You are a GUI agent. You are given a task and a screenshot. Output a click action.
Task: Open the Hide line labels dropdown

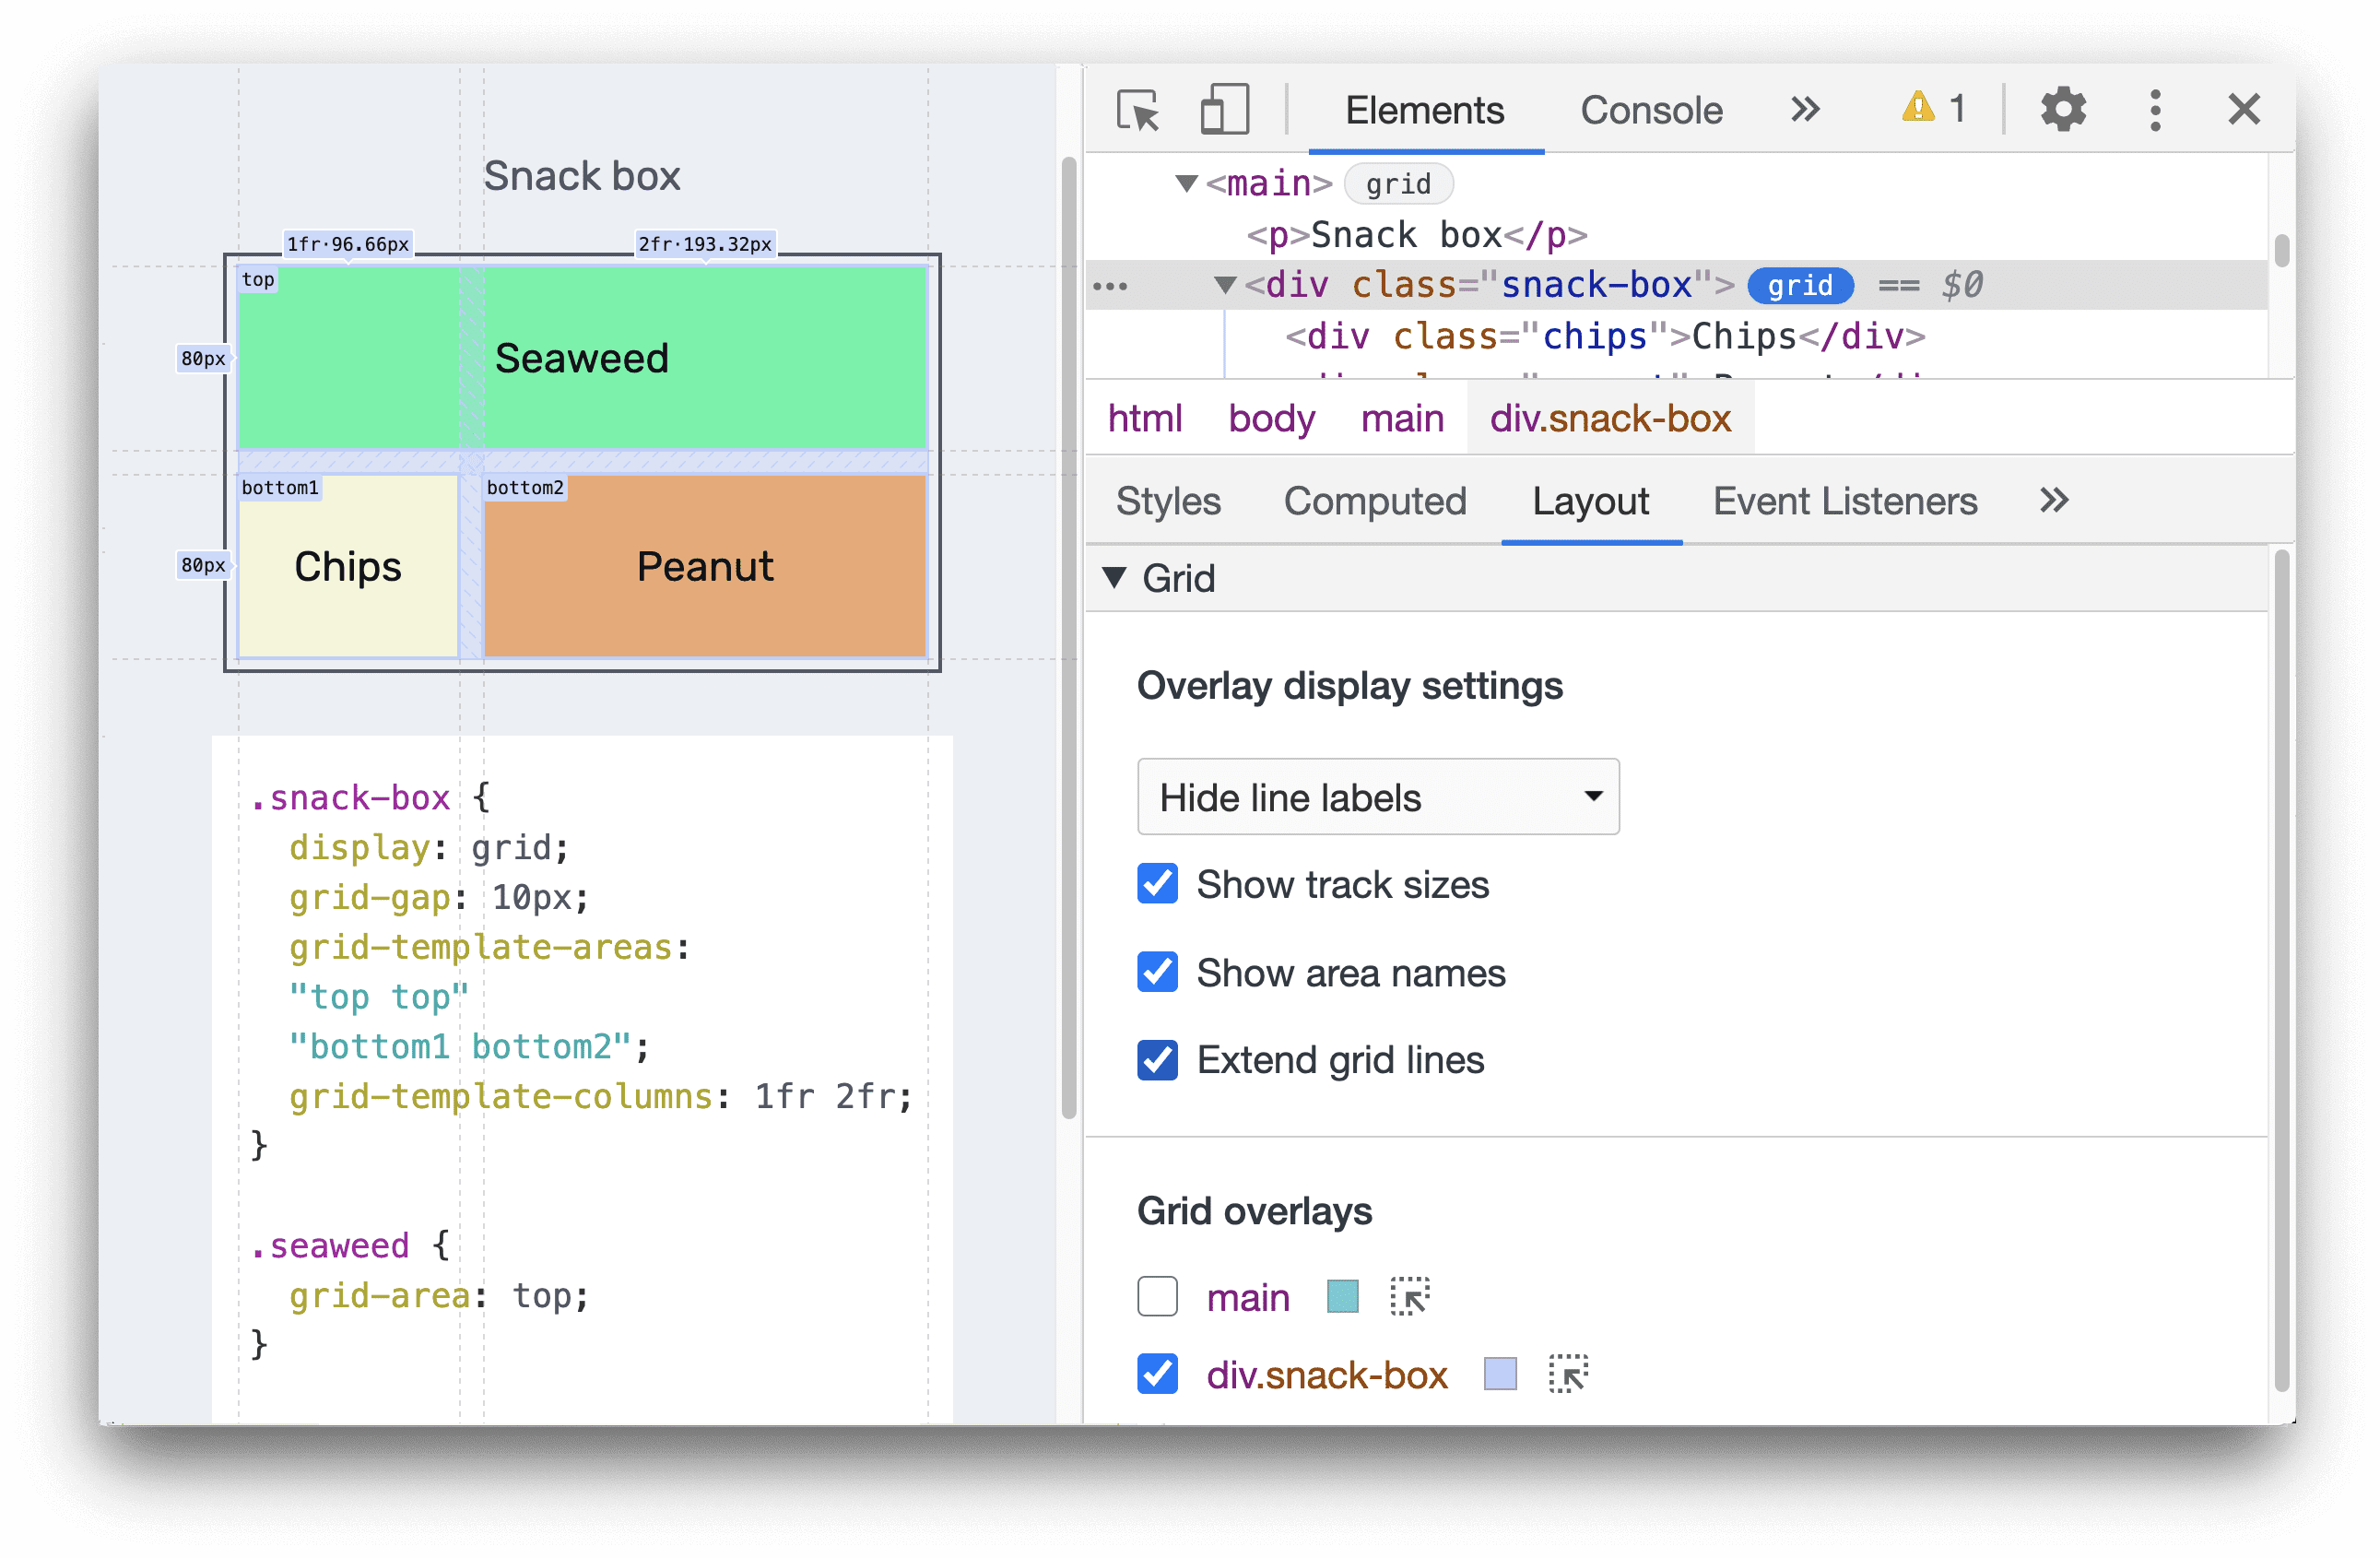[1373, 797]
